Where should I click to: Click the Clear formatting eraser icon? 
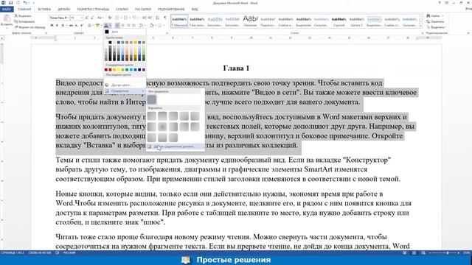tap(110, 18)
